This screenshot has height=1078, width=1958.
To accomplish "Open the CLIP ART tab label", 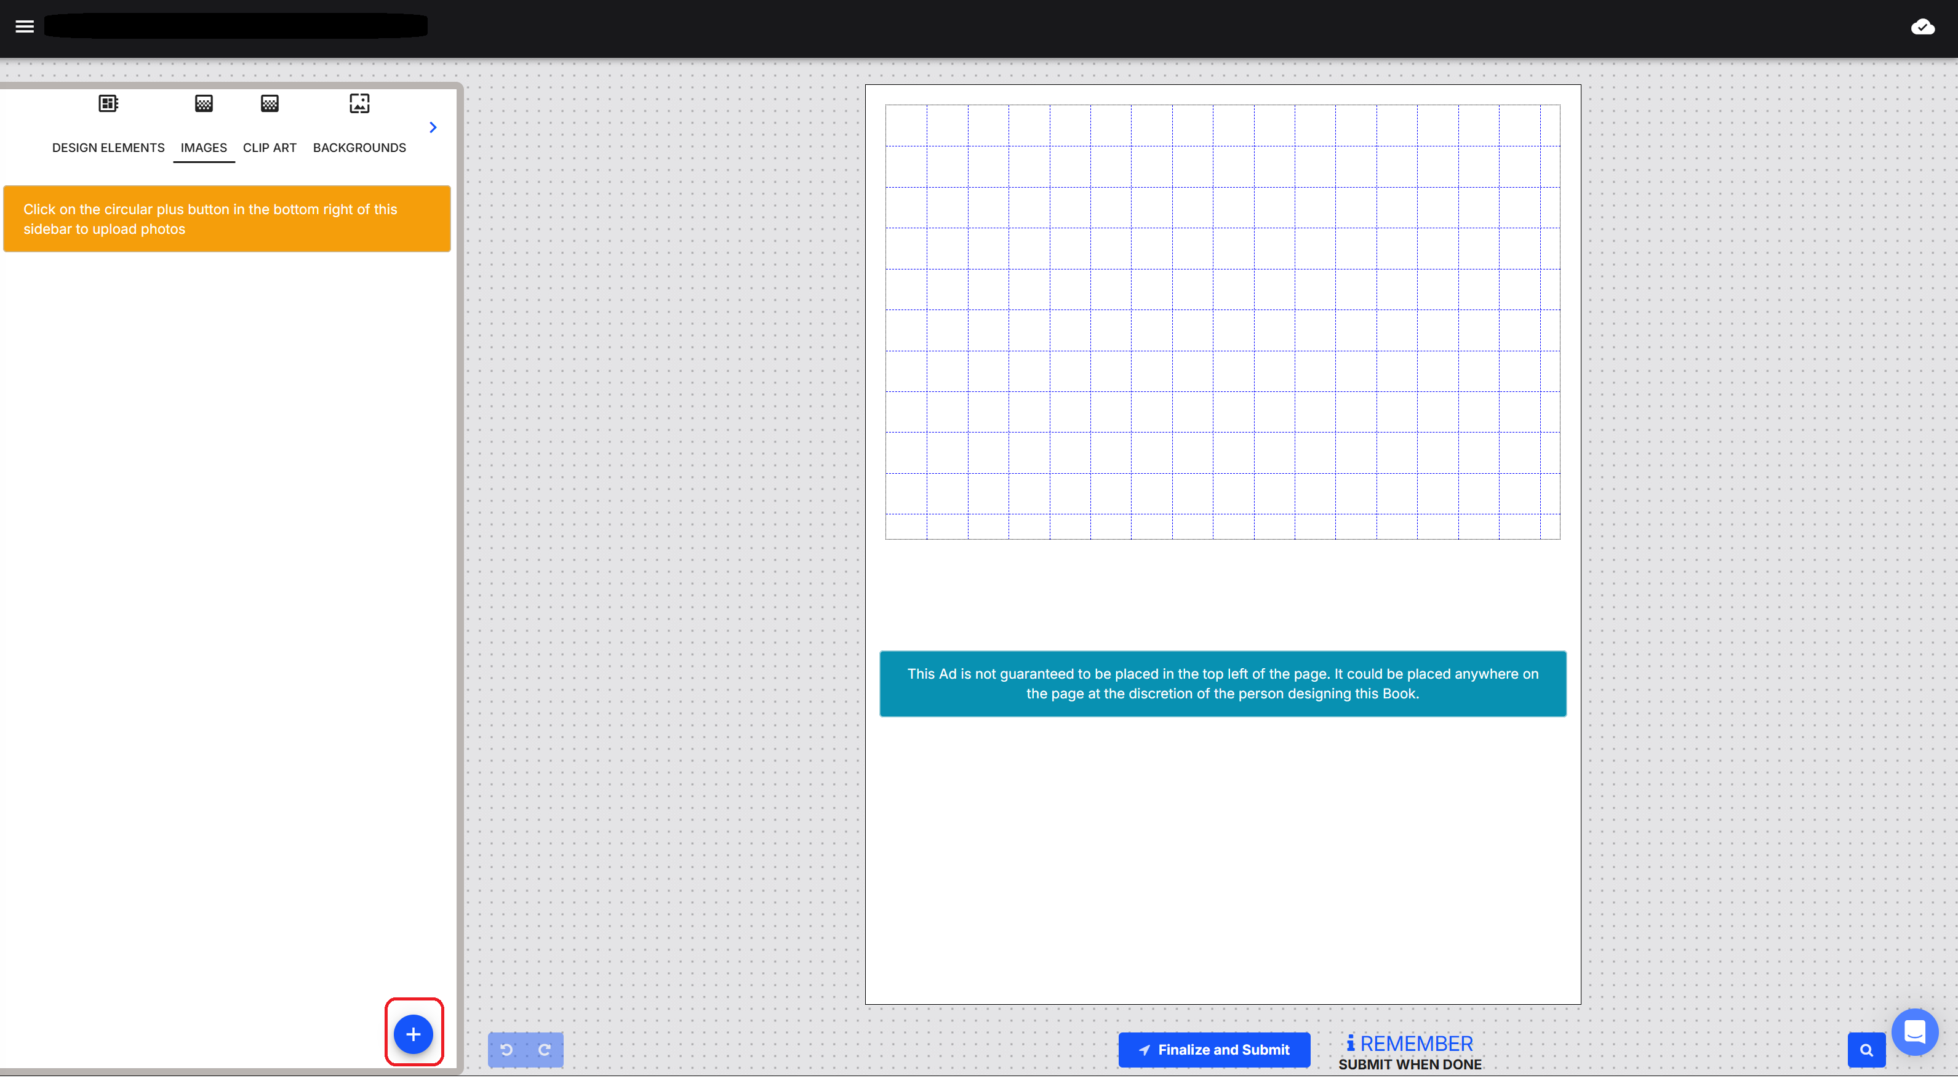I will click(x=269, y=148).
